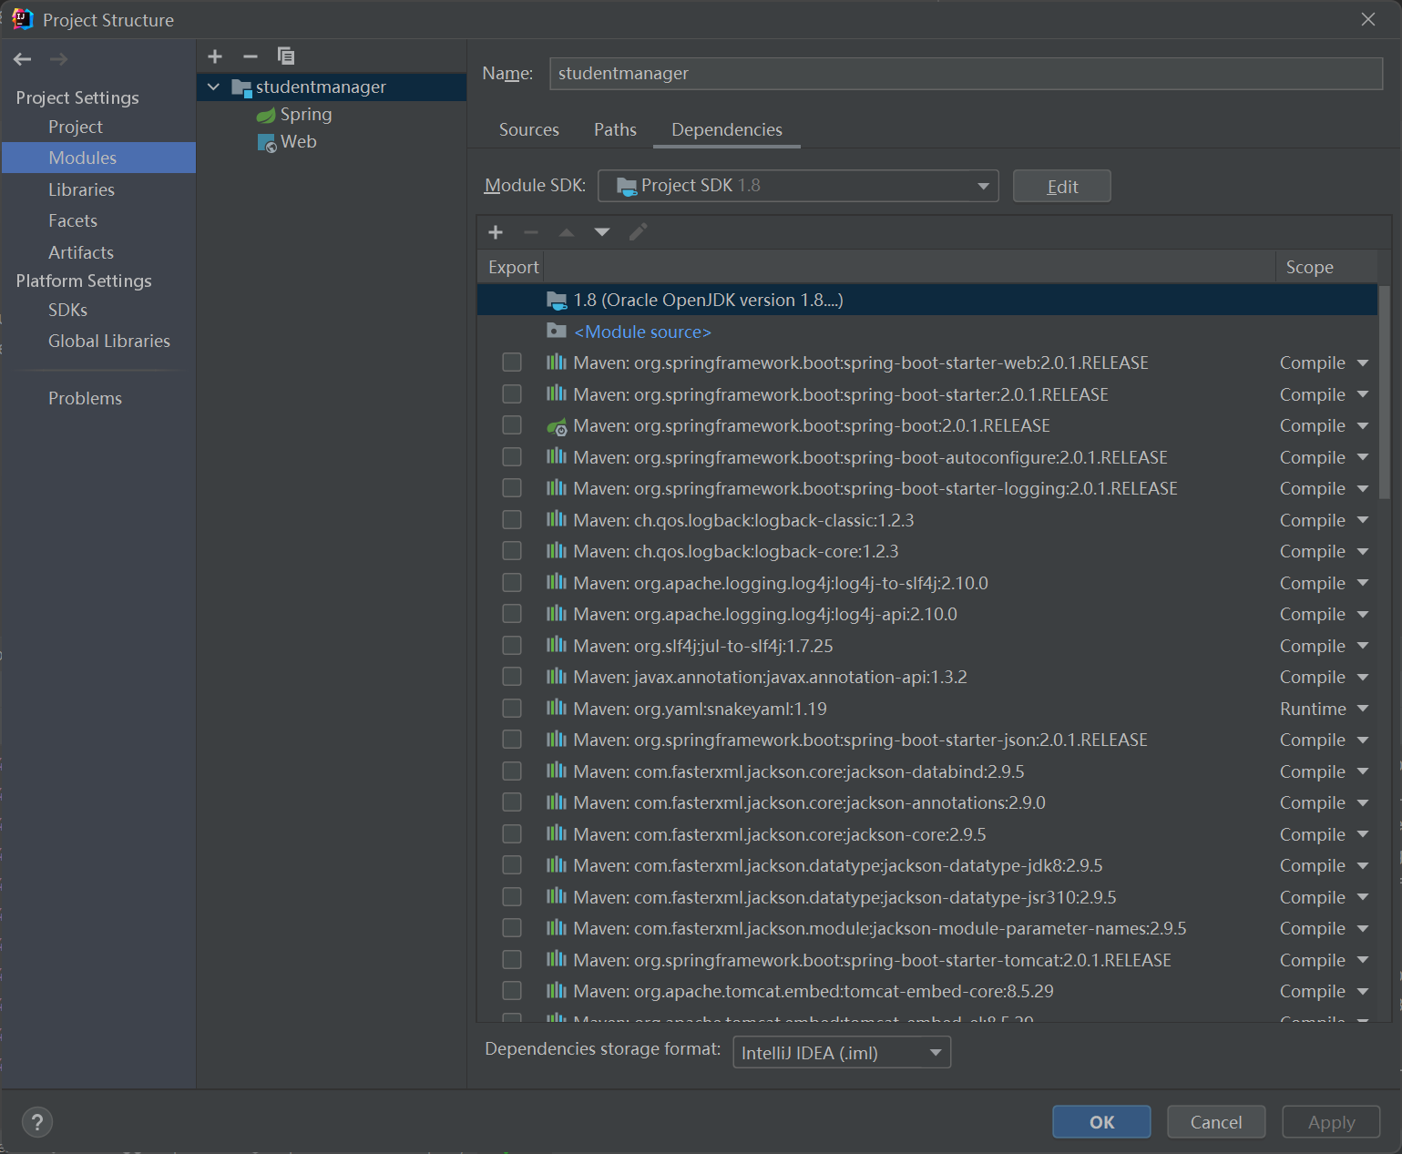Click the Web facet icon
This screenshot has height=1154, width=1402.
(267, 143)
